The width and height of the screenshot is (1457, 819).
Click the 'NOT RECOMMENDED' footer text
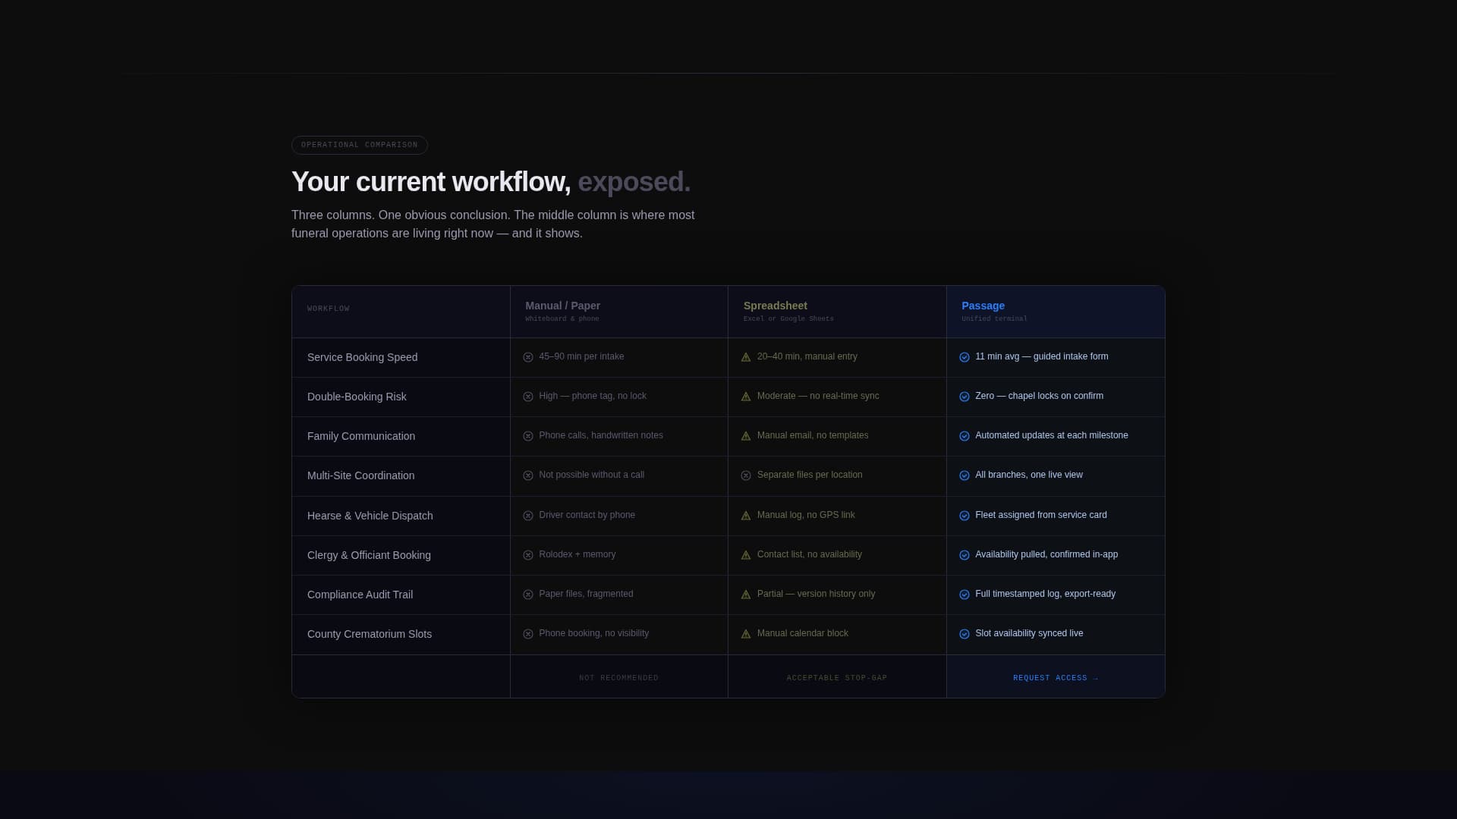[x=618, y=678]
